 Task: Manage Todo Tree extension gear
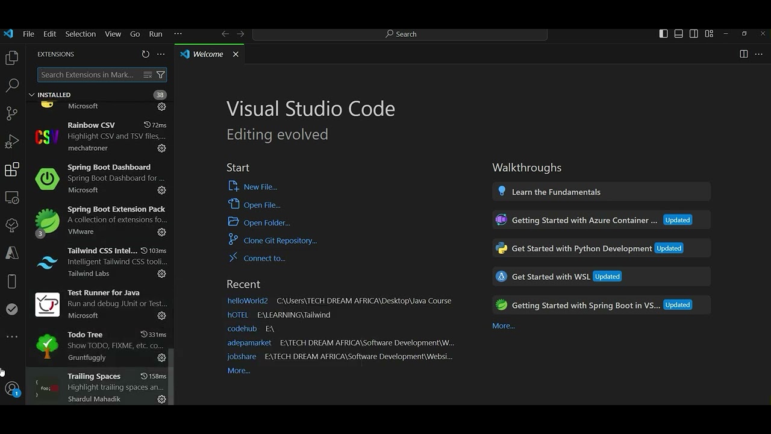click(x=161, y=357)
